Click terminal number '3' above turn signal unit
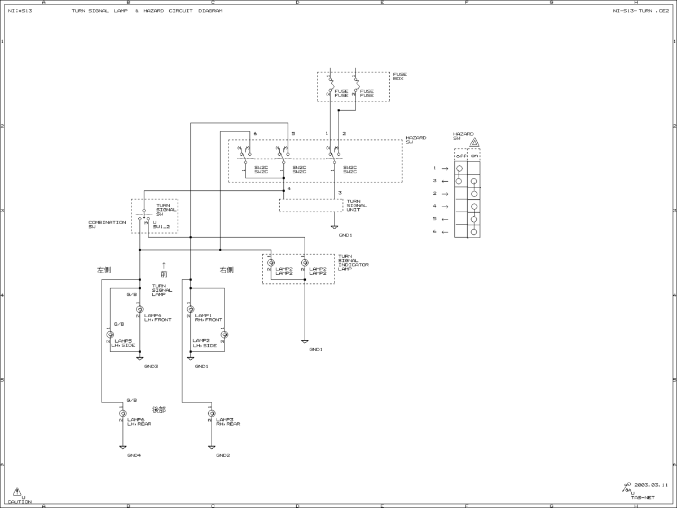This screenshot has height=508, width=677. 340,193
